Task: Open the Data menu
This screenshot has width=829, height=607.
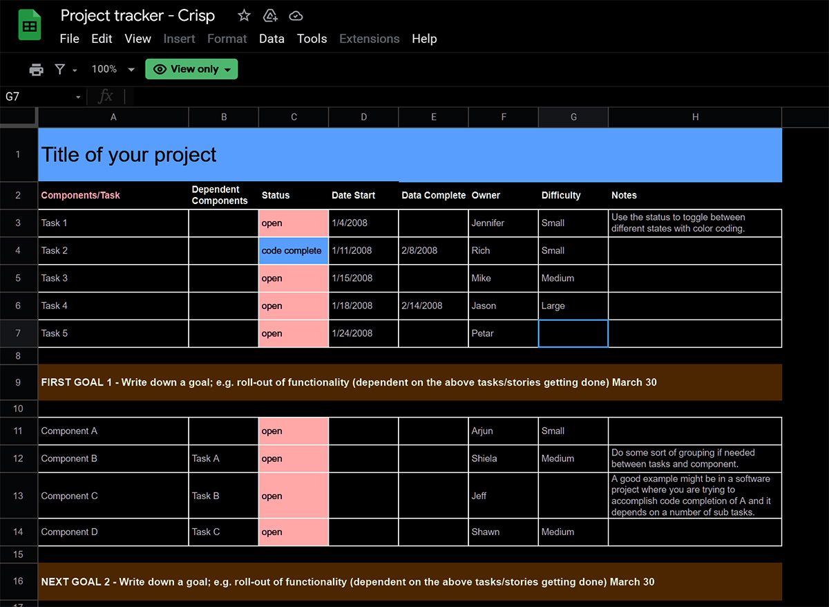Action: click(271, 39)
